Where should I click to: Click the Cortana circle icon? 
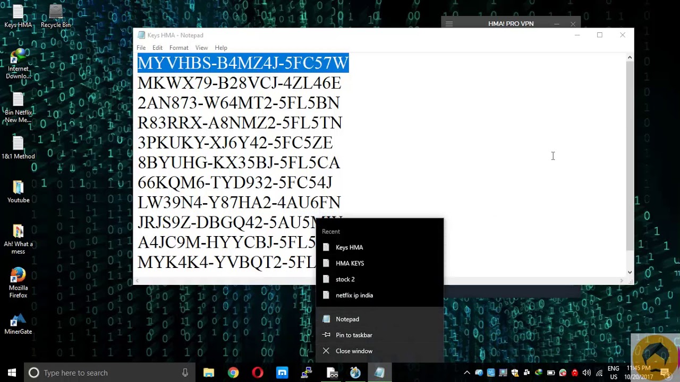point(33,372)
